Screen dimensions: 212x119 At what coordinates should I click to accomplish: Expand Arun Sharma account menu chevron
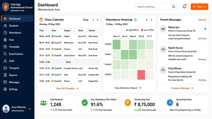pos(30,109)
